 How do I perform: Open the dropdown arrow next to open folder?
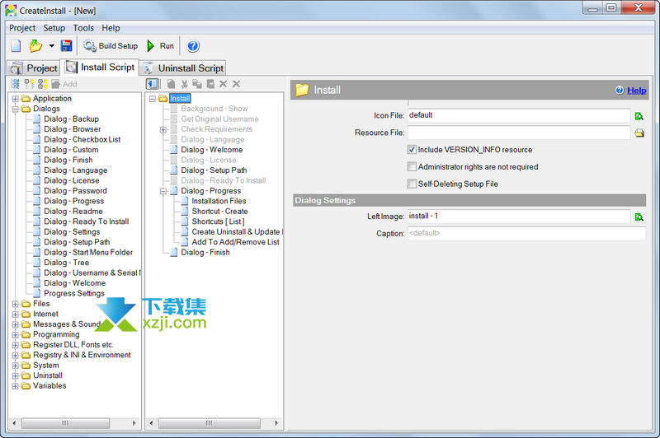(x=51, y=46)
